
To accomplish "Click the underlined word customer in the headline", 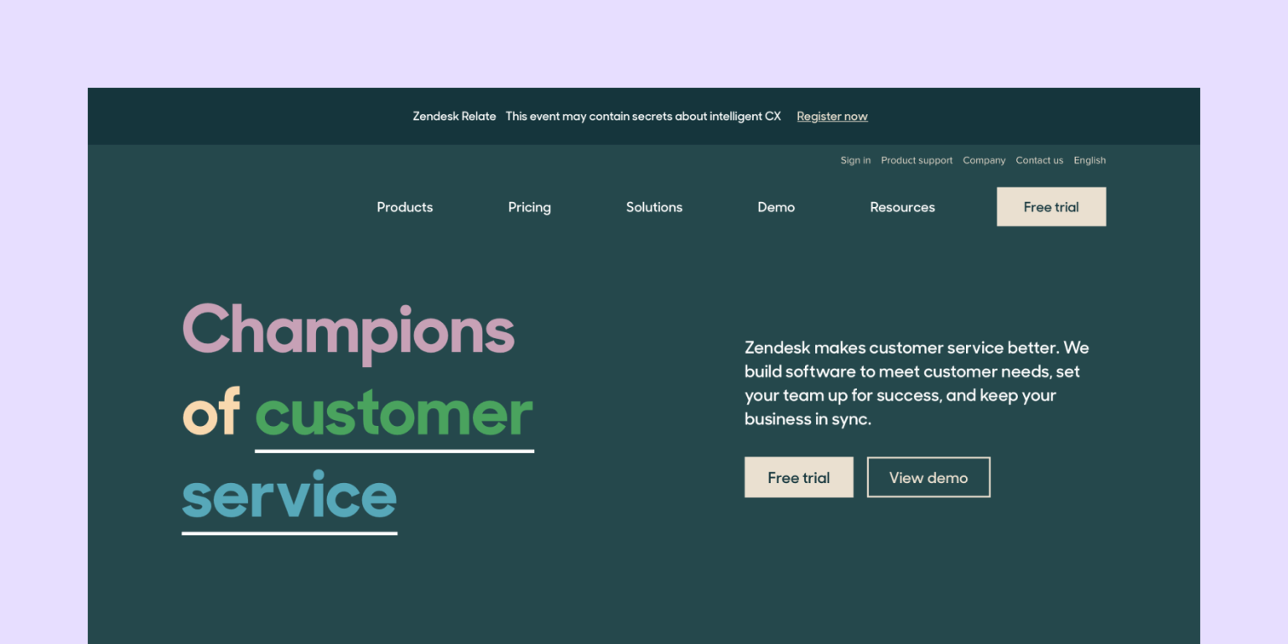I will pos(394,413).
